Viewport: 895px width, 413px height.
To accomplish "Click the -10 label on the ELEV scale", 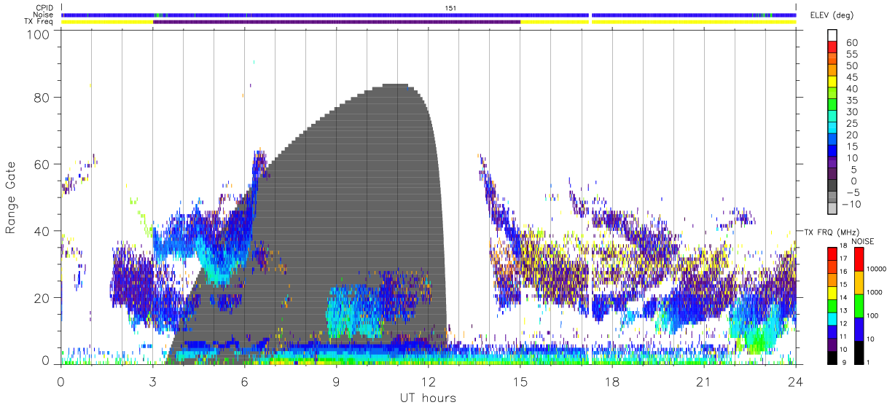I will pyautogui.click(x=851, y=204).
